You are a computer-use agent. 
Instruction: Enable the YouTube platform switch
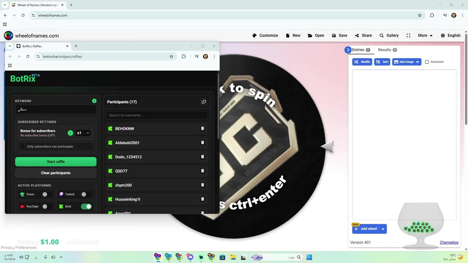tap(46, 206)
